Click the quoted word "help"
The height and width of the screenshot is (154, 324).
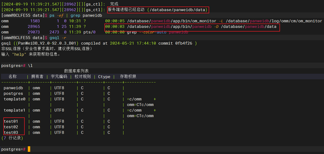[x=19, y=54]
